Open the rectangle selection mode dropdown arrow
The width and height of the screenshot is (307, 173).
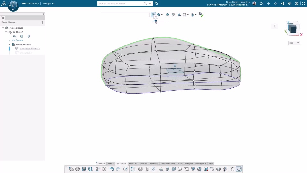(188, 15)
